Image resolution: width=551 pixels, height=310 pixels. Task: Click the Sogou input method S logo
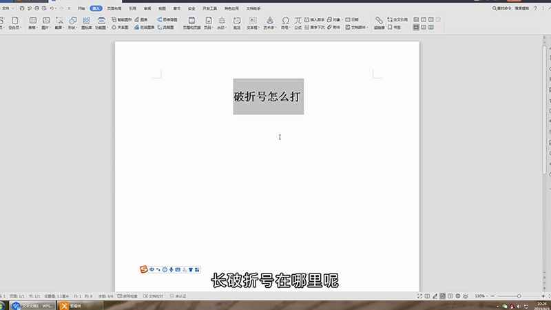[x=143, y=269]
